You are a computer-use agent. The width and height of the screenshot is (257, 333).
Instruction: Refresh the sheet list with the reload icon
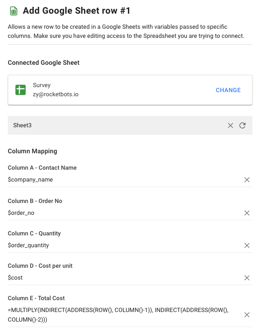(242, 125)
